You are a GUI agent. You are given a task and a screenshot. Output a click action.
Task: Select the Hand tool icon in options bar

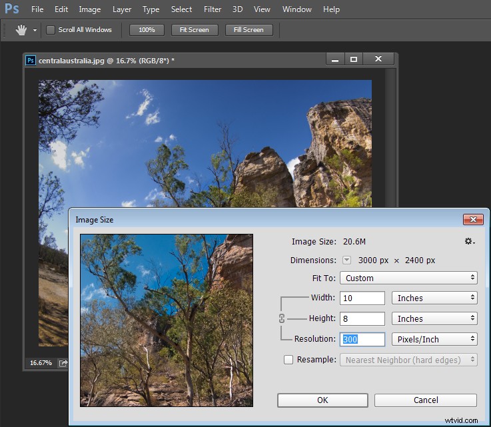(21, 30)
